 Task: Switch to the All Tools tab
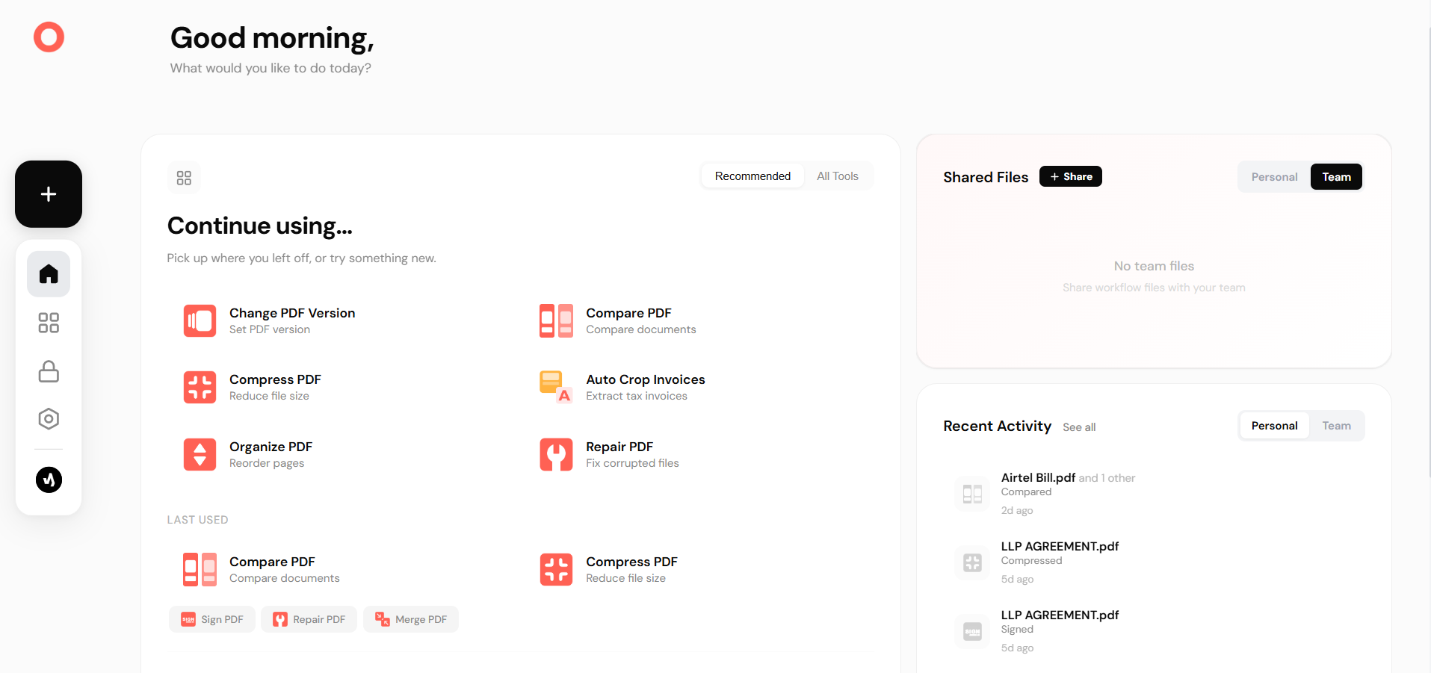tap(838, 176)
